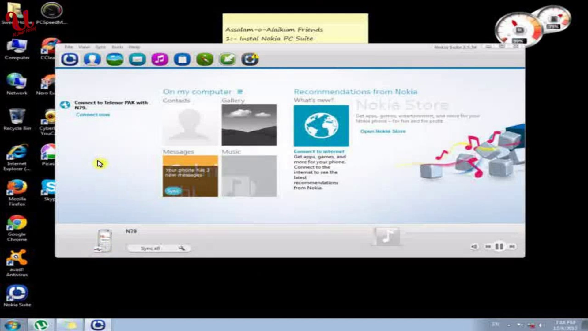Screen dimensions: 588x331
Task: Open the Tools menu
Action: click(x=117, y=47)
